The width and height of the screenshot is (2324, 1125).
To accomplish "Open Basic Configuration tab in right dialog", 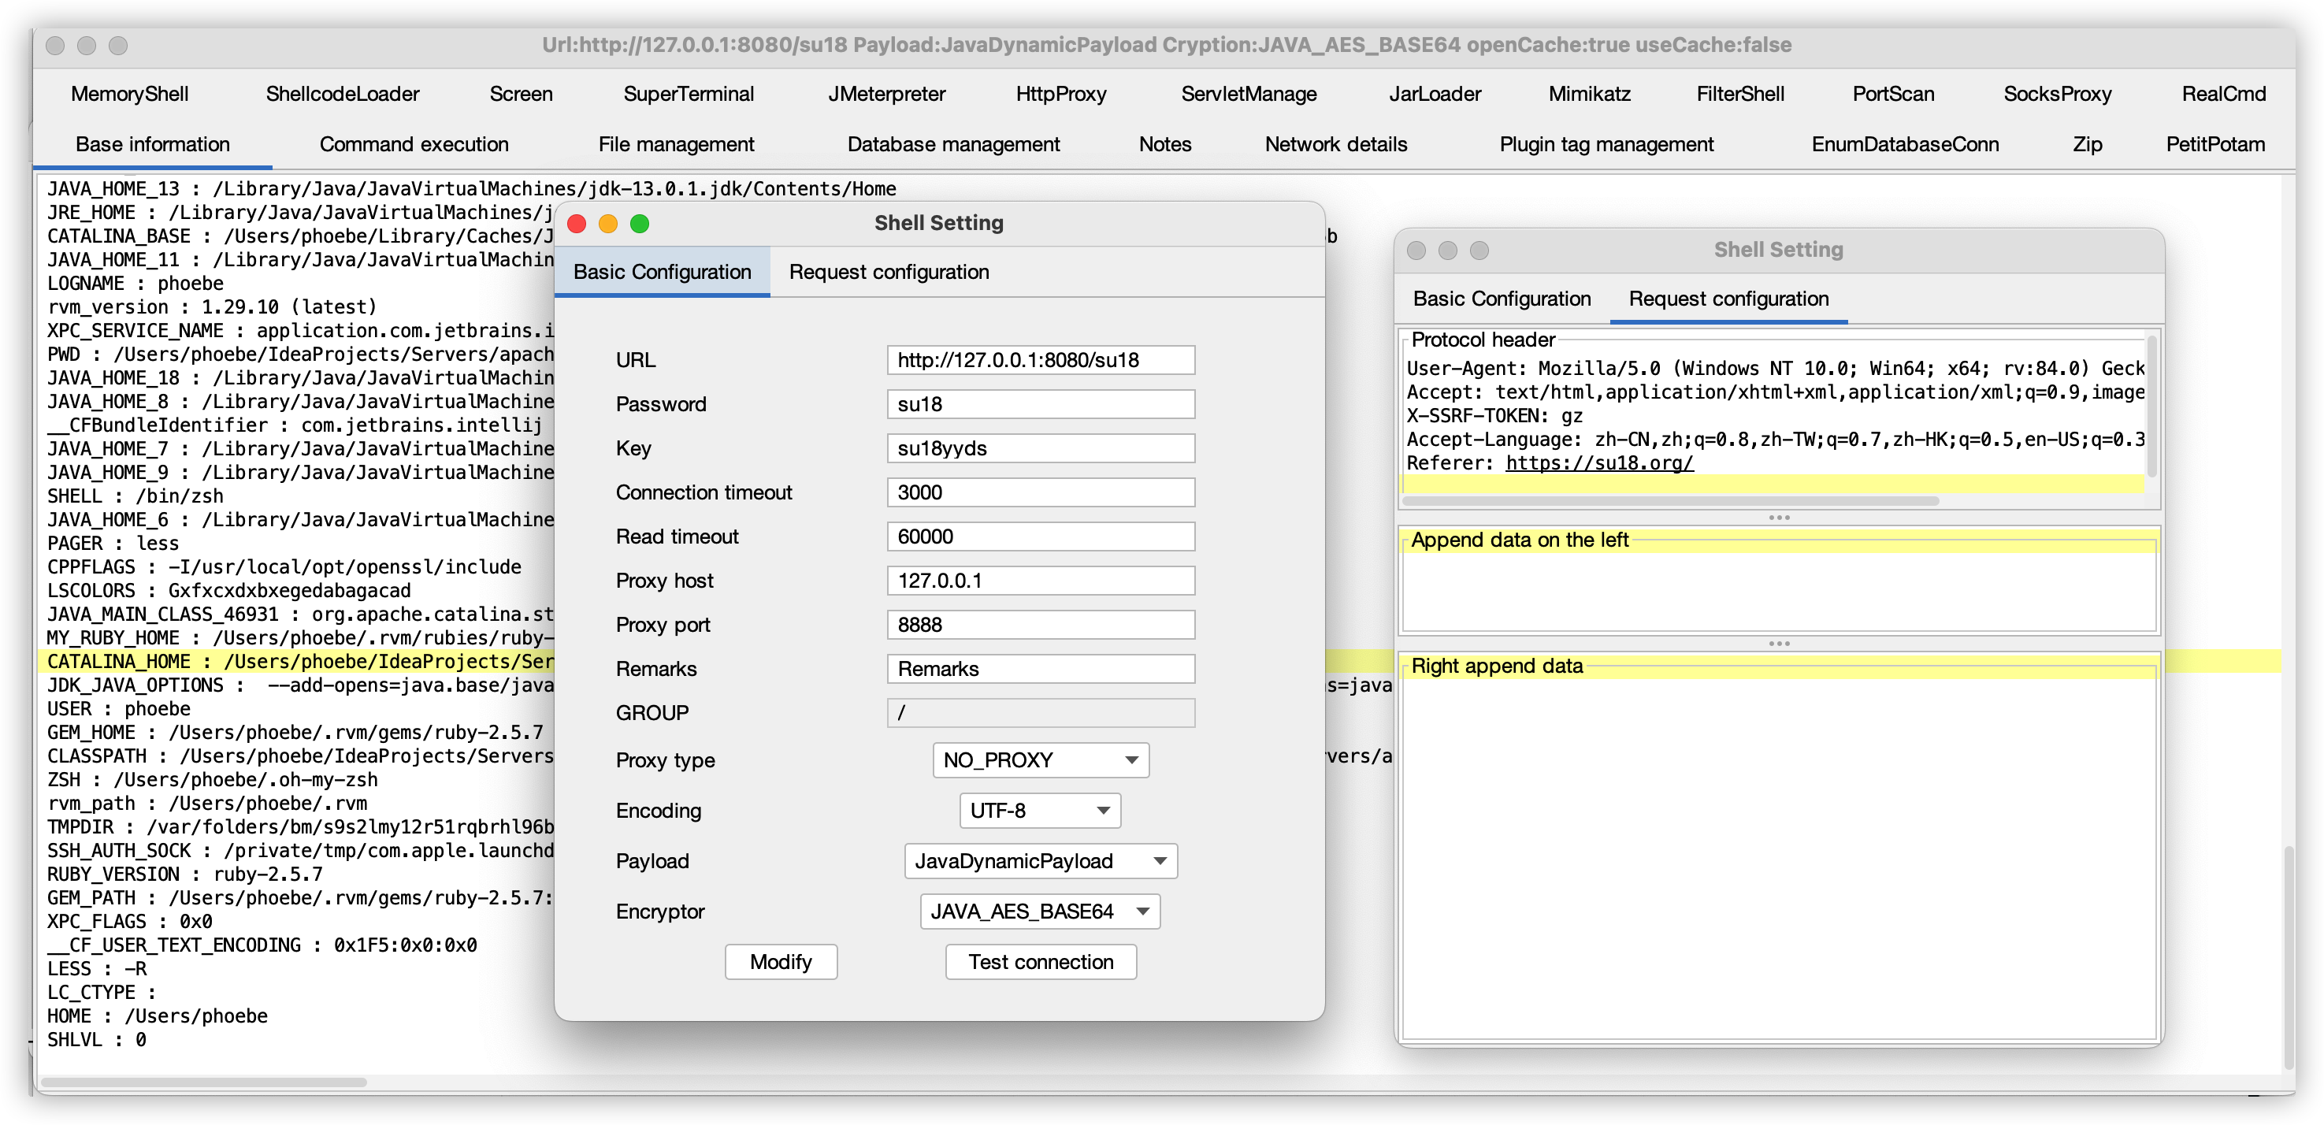I will 1502,299.
